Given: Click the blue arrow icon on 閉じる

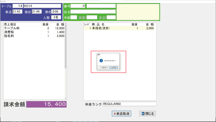Looking at the screenshot, I should tap(143, 114).
